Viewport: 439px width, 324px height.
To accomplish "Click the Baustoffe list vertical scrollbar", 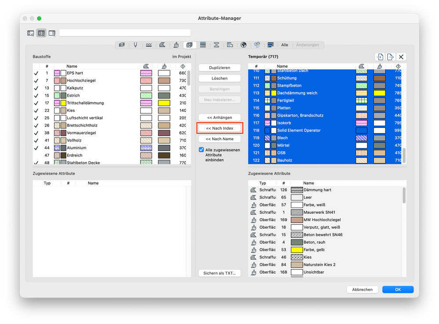I will click(189, 78).
